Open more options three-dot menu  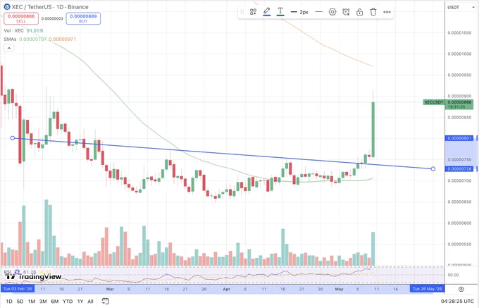(x=387, y=12)
